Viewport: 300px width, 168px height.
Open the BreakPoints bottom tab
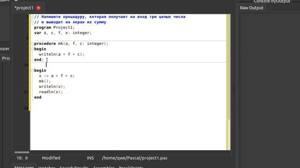point(131,167)
